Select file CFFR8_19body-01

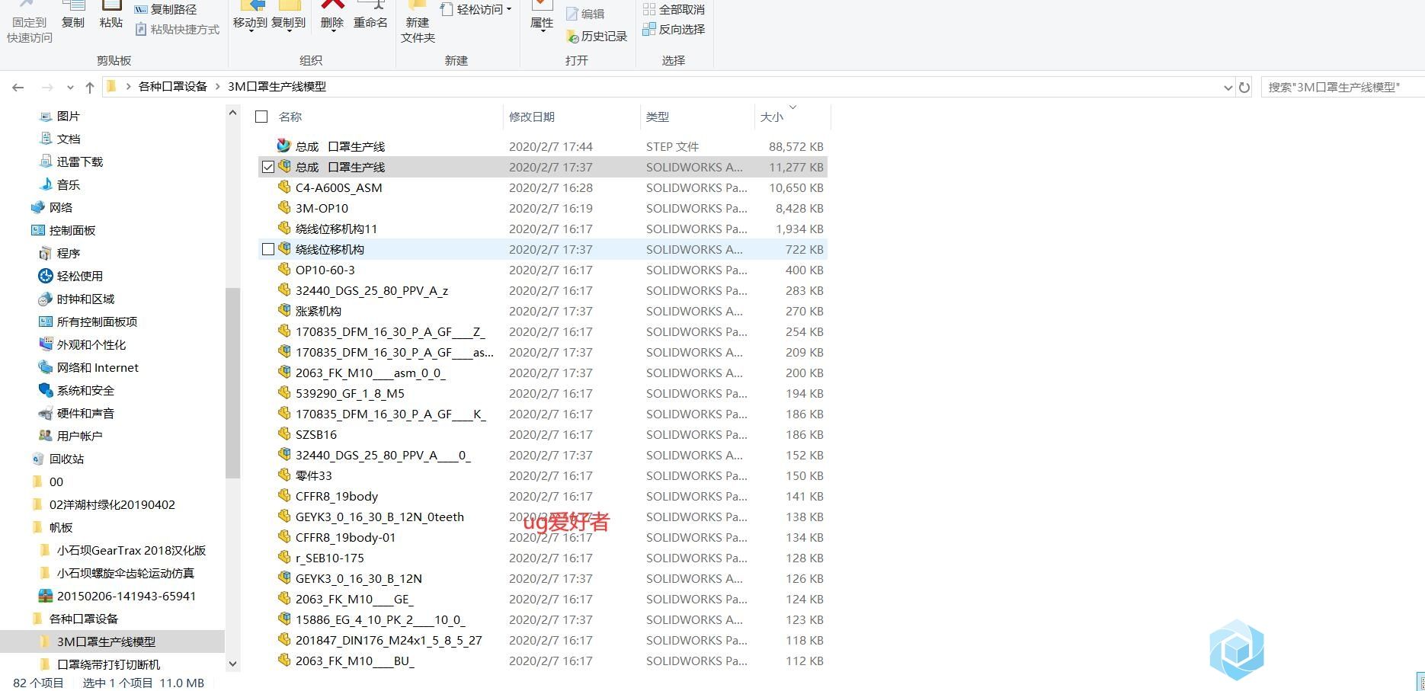coord(346,537)
